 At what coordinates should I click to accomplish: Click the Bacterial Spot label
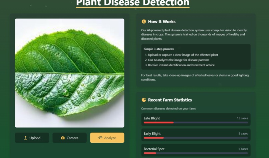click(x=154, y=149)
